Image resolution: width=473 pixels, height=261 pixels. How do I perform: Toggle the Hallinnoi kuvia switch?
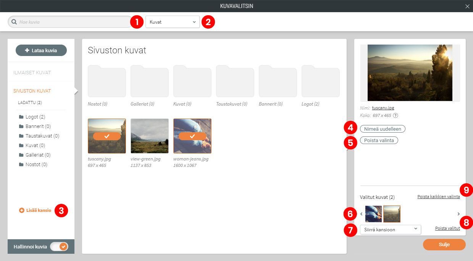tap(59, 247)
